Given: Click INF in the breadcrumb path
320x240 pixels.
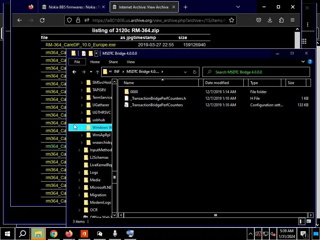Looking at the screenshot, I should coord(117,72).
